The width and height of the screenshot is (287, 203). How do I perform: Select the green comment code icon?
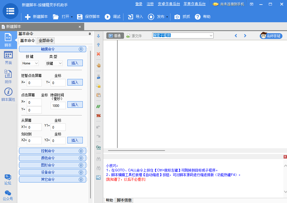point(98,106)
